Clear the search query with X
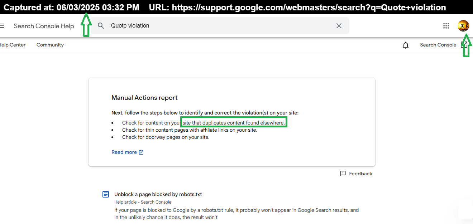Image resolution: width=473 pixels, height=224 pixels. [339, 26]
